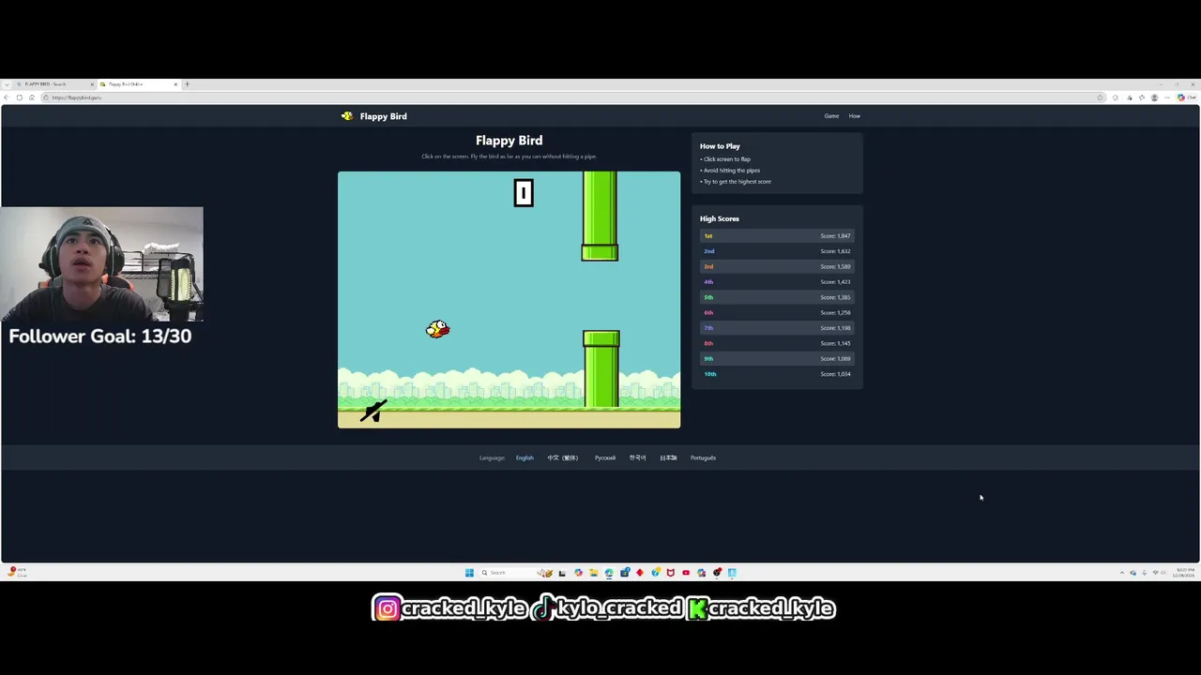Click the Flappy Bird site title in the header
The height and width of the screenshot is (675, 1201).
pyautogui.click(x=384, y=116)
